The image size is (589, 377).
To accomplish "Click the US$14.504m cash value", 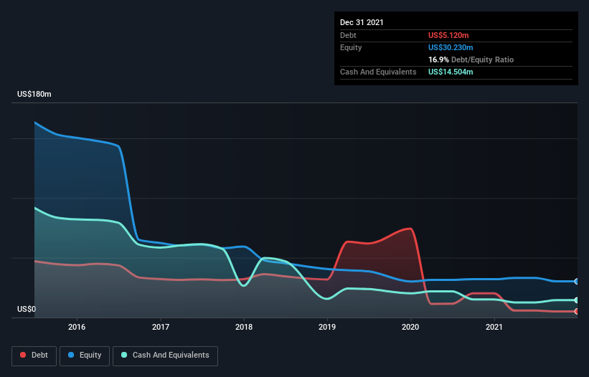I will 451,72.
